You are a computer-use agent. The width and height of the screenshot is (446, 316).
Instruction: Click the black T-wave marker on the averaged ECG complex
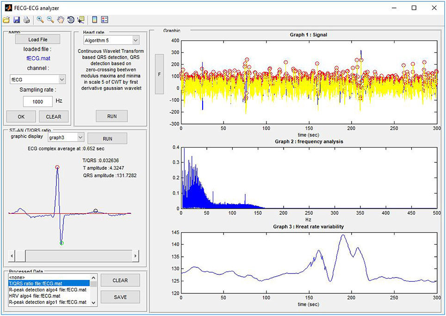(96, 211)
